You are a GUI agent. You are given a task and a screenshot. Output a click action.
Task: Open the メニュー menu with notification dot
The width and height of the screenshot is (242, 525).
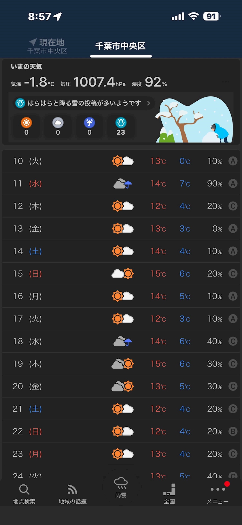click(218, 494)
